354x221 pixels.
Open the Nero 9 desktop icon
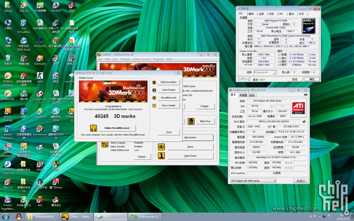coord(8,183)
